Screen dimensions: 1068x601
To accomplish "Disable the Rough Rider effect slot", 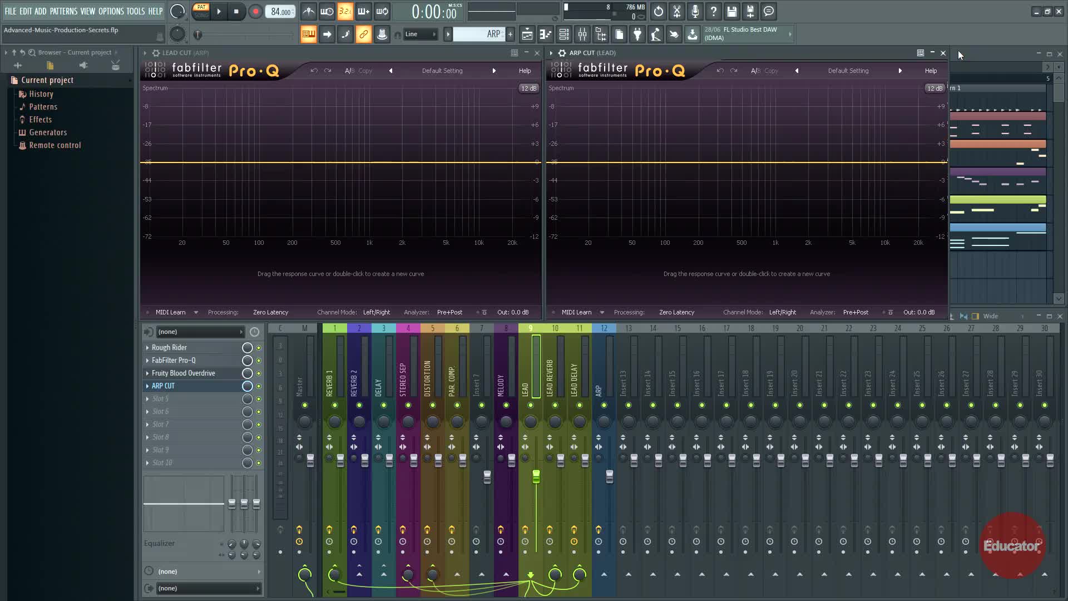I will coord(259,348).
